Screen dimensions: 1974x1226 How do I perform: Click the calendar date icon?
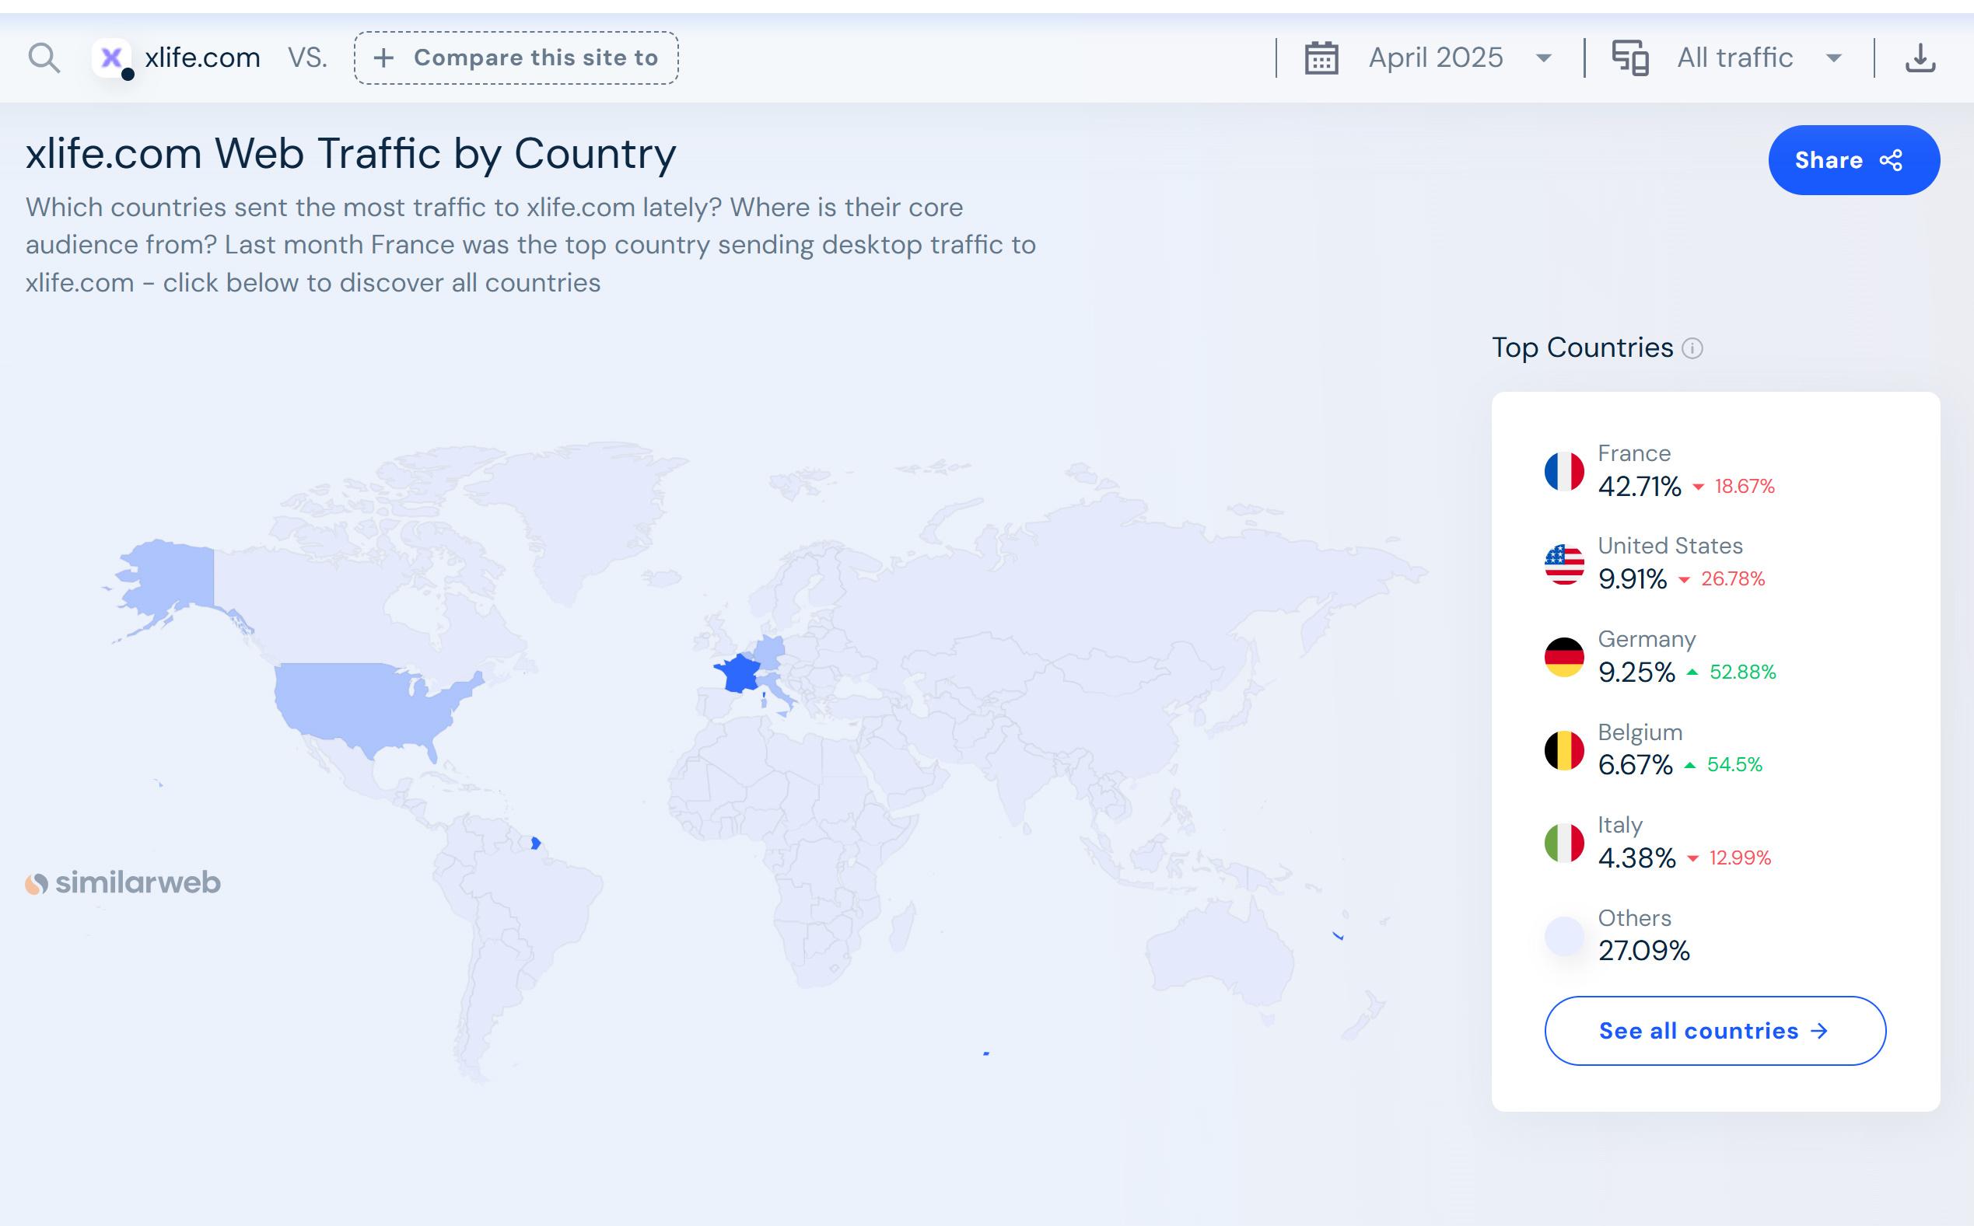click(x=1321, y=58)
